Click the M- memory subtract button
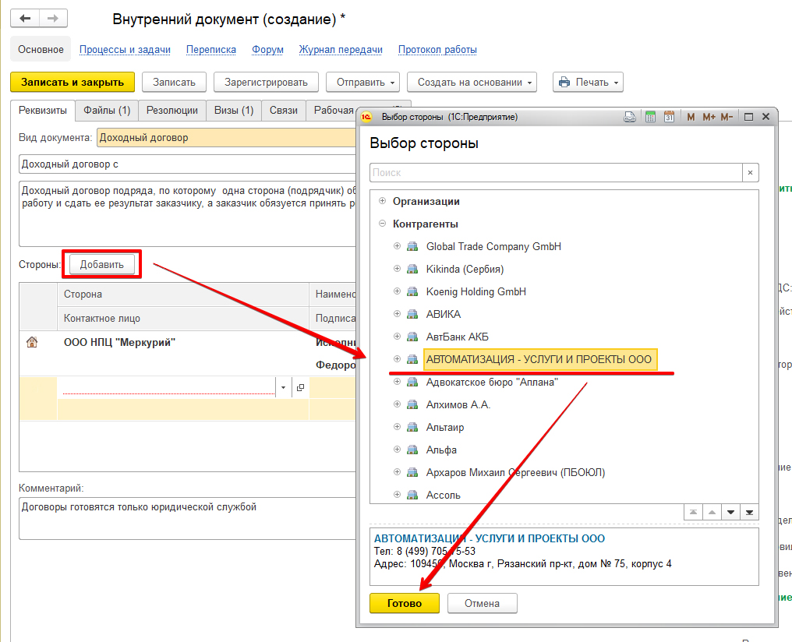 click(x=727, y=117)
